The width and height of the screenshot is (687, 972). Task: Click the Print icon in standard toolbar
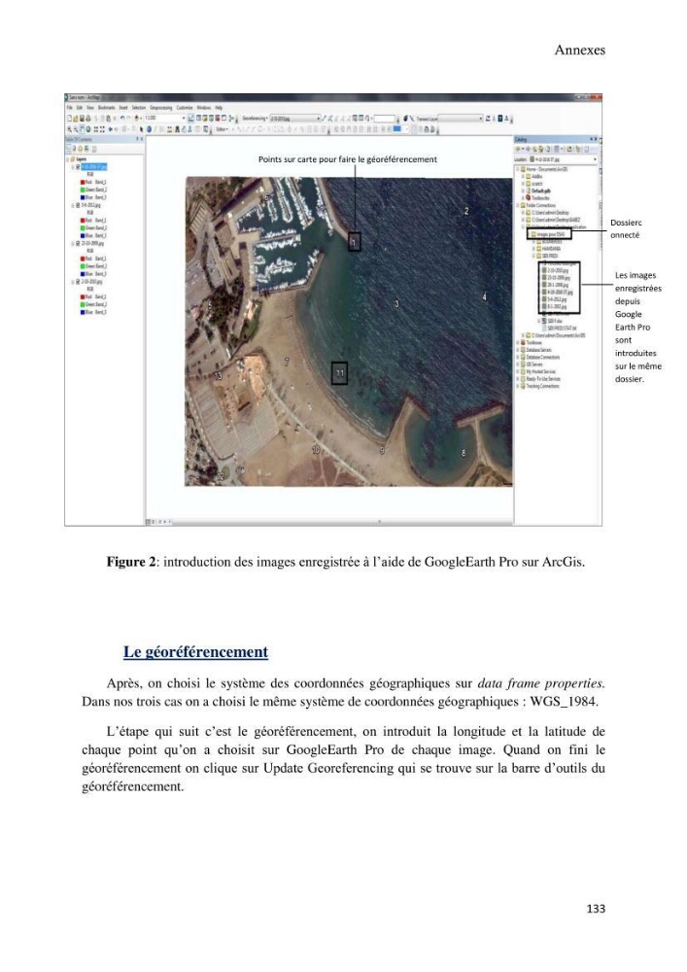click(x=87, y=118)
